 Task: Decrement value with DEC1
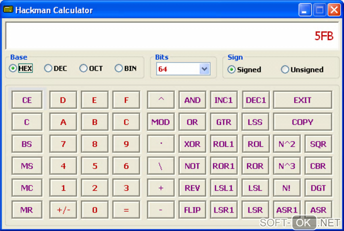[256, 100]
